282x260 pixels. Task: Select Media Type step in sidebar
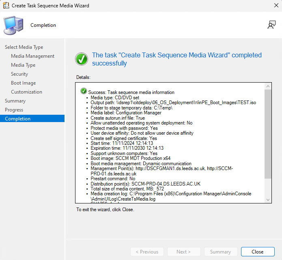24,47
